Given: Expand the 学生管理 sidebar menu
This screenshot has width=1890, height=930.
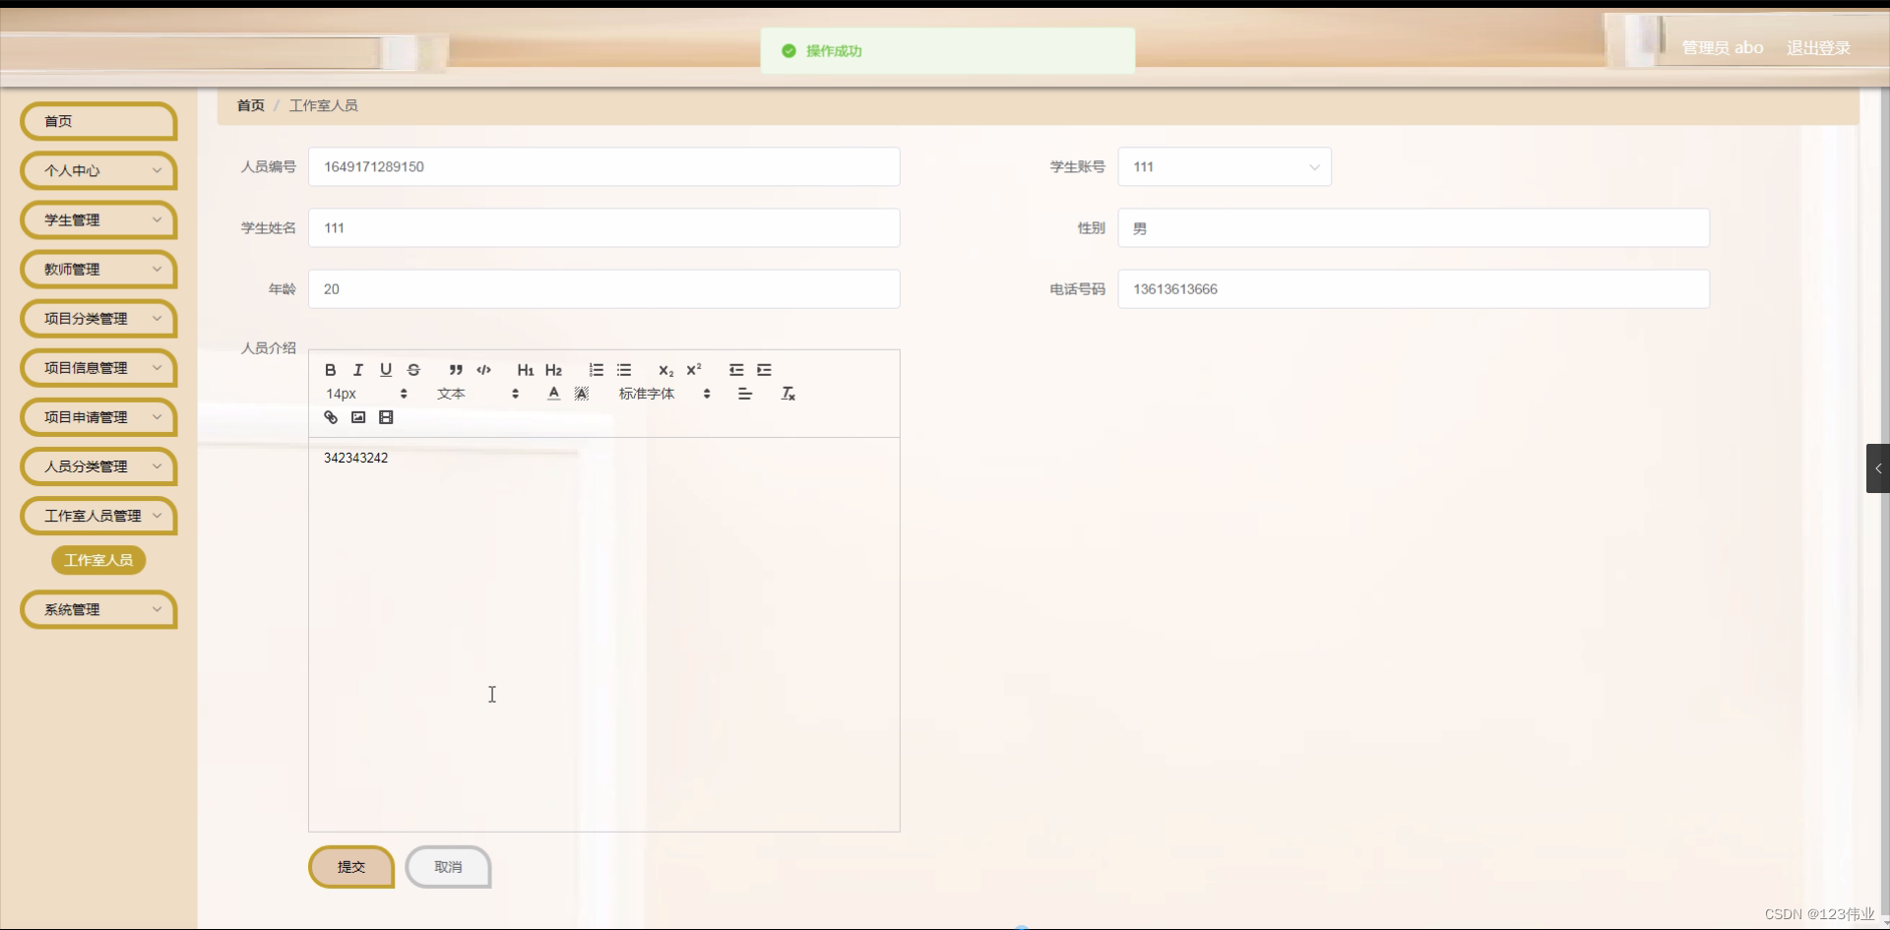Looking at the screenshot, I should 98,219.
